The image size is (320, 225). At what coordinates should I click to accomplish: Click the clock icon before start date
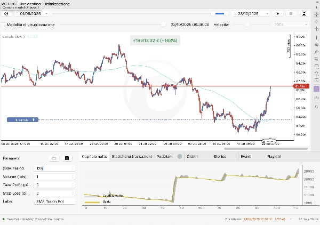[x=6, y=13]
